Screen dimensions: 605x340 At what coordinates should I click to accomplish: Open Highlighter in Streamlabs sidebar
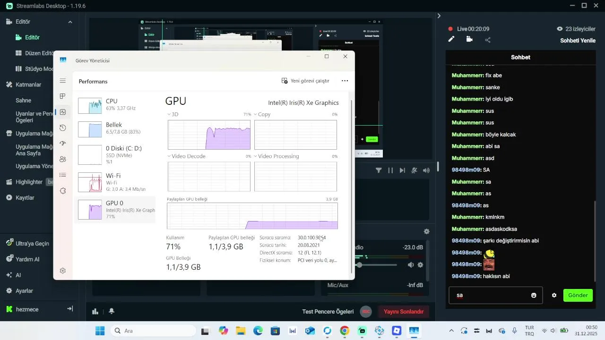coord(29,182)
